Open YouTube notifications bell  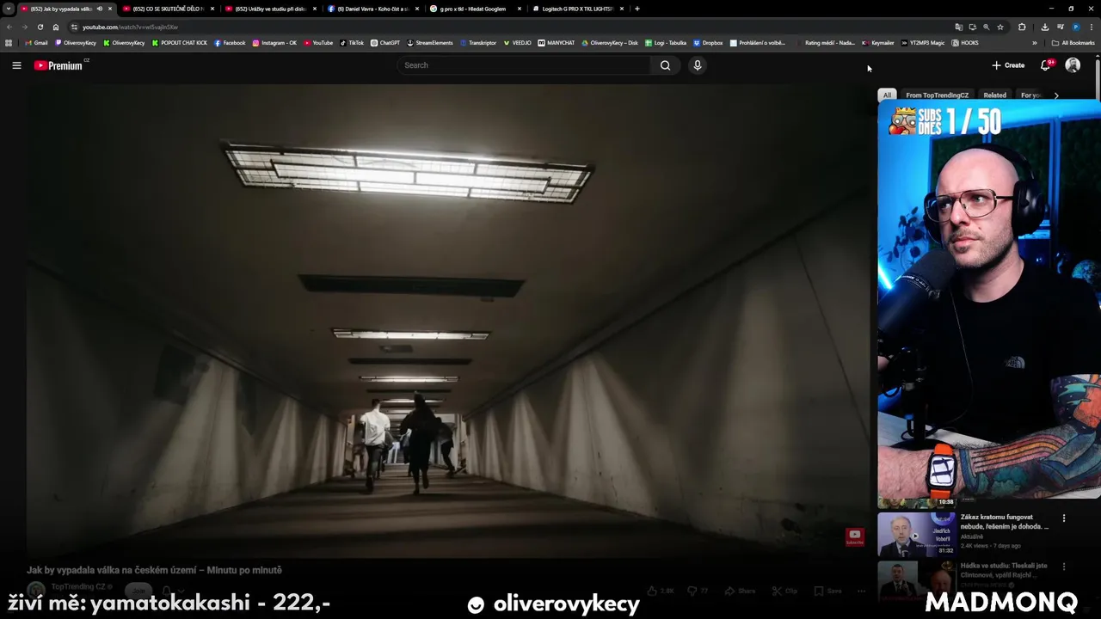pyautogui.click(x=1046, y=65)
